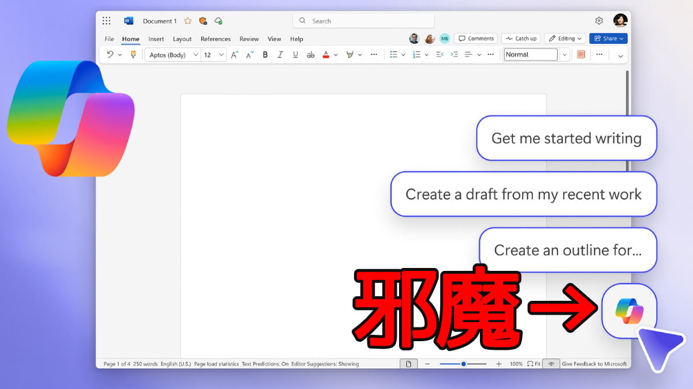693x389 pixels.
Task: Expand the styles list dropdown arrow
Action: (x=565, y=55)
